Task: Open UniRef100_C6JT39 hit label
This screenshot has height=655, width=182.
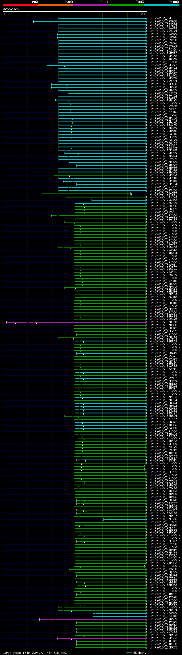Action: click(x=163, y=94)
